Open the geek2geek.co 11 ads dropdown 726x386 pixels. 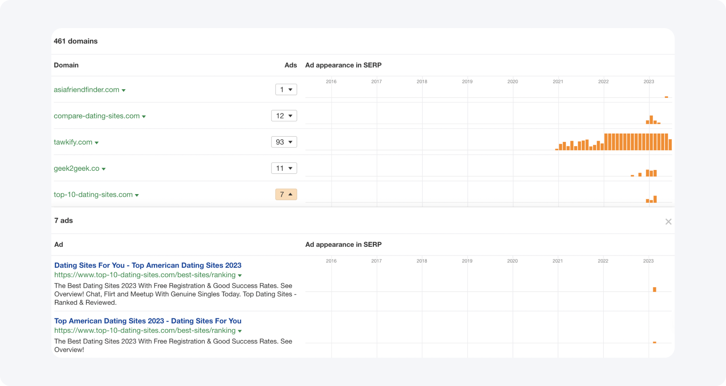[284, 168]
